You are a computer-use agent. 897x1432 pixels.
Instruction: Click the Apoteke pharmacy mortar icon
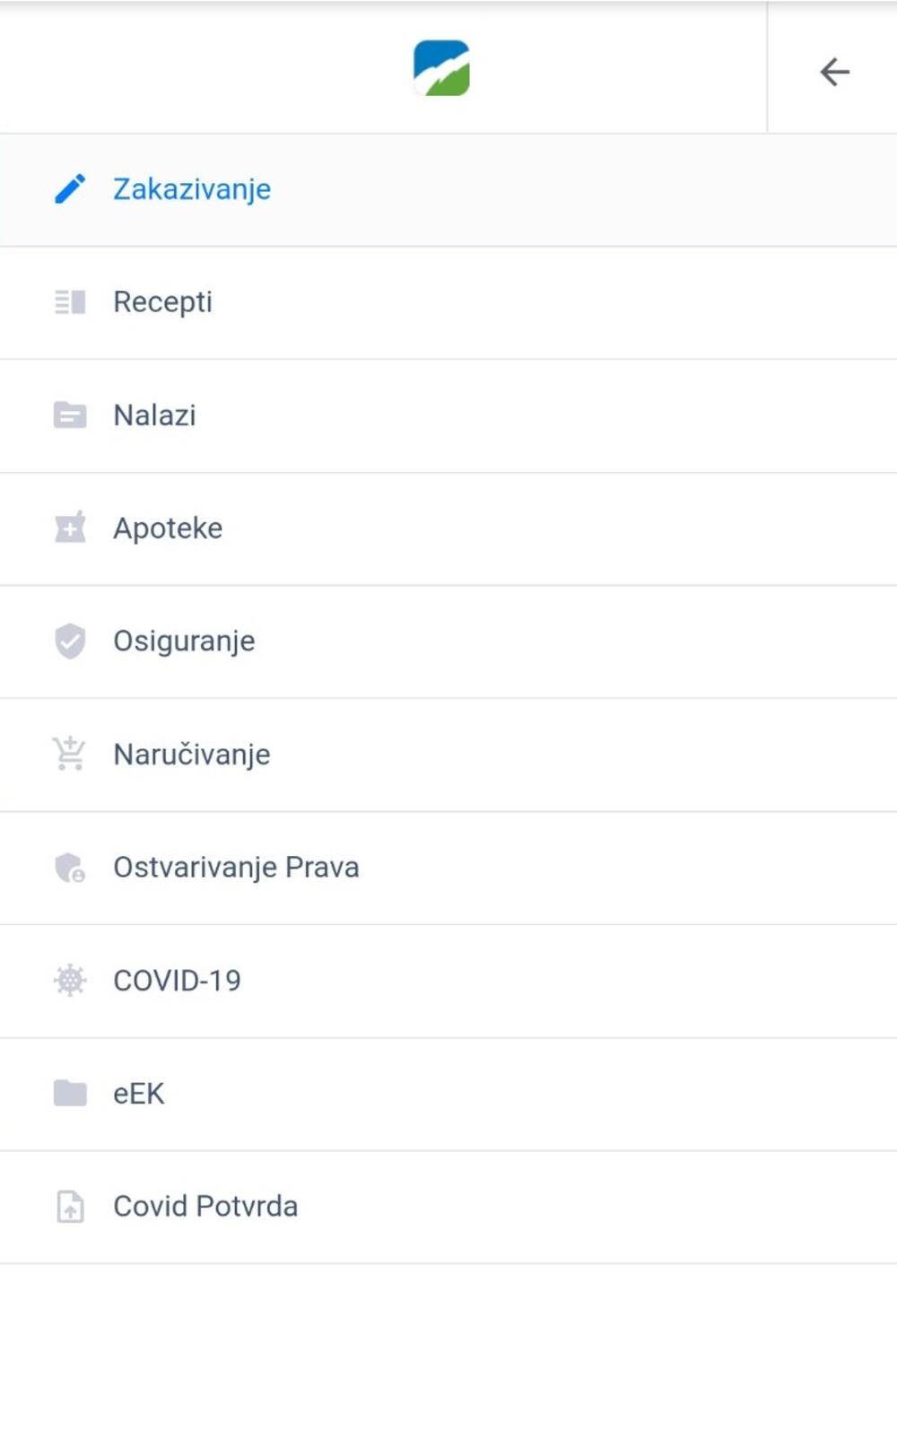point(70,528)
